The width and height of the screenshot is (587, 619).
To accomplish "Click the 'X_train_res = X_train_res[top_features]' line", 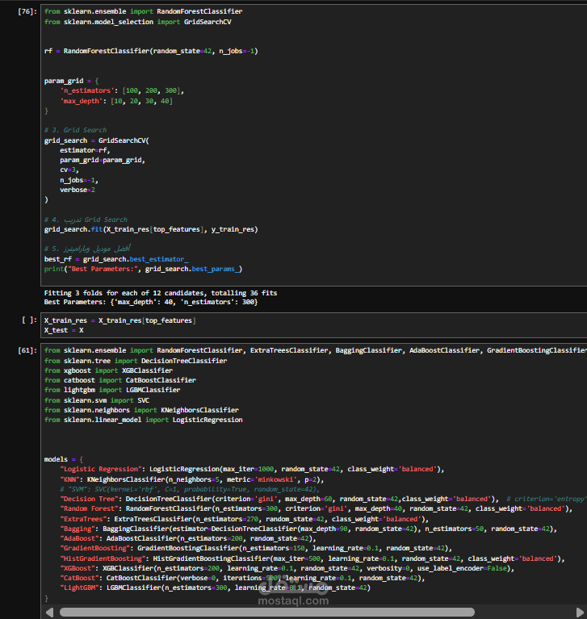I will [x=120, y=320].
